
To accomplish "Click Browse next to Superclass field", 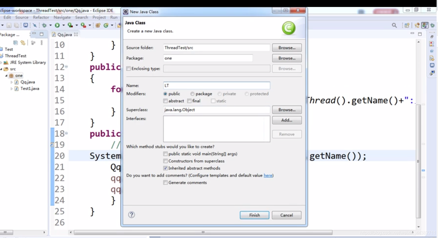I will 287,110.
